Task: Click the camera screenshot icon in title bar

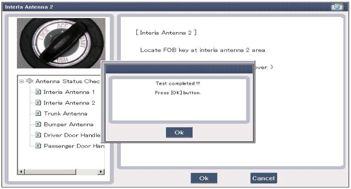Action: click(x=337, y=7)
